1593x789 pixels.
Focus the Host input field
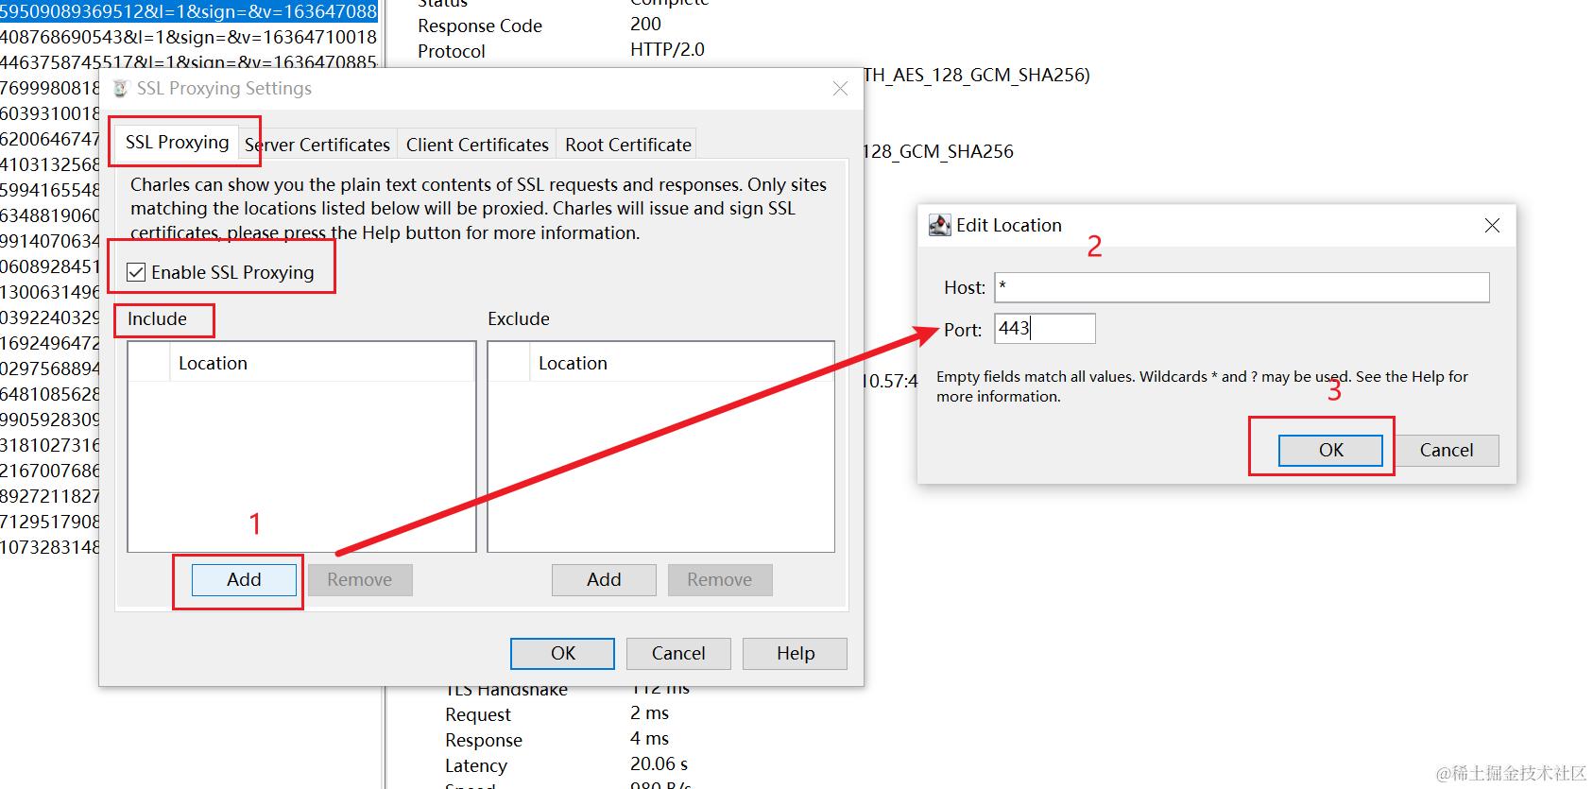1242,287
